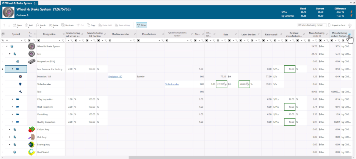Open the Skilled worker qualification link

pos(172,84)
